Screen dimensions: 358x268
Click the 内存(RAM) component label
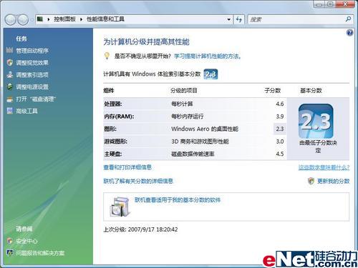119,116
